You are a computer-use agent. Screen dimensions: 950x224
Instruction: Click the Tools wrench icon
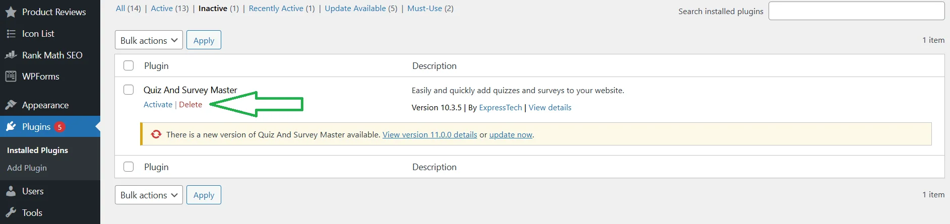(x=11, y=213)
